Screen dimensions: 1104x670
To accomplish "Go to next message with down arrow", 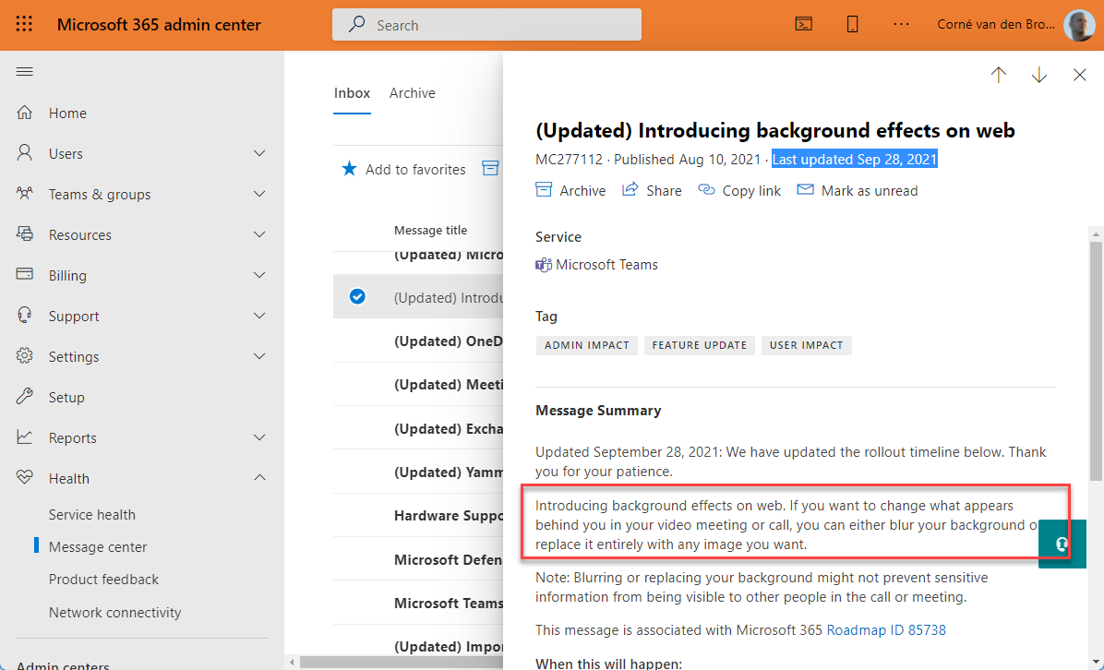I will point(1039,75).
